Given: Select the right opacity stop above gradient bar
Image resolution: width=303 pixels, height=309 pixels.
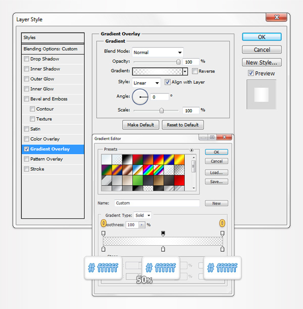Looking at the screenshot, I should tap(222, 233).
